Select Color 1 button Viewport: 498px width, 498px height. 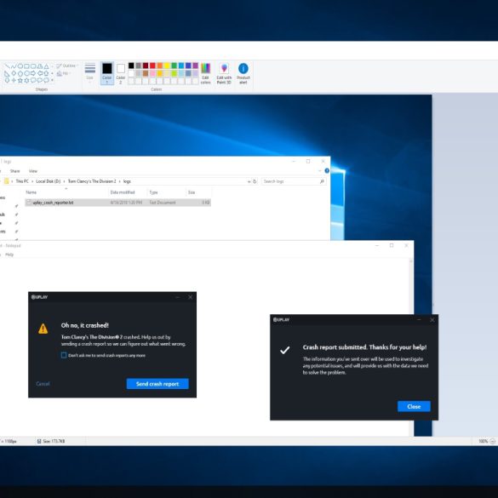(107, 73)
